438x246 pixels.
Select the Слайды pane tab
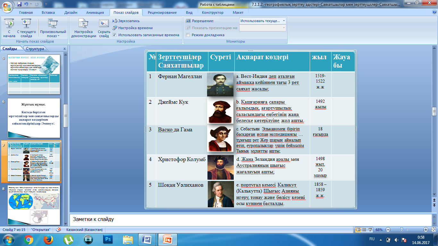10,49
